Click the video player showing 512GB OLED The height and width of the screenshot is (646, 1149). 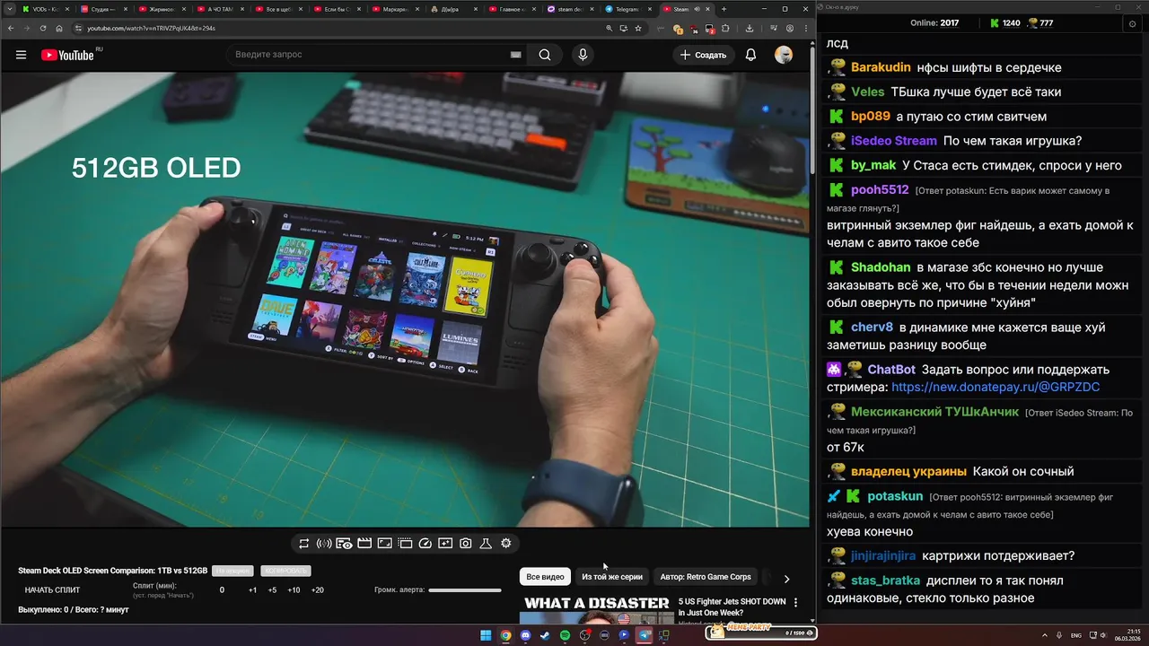(405, 300)
